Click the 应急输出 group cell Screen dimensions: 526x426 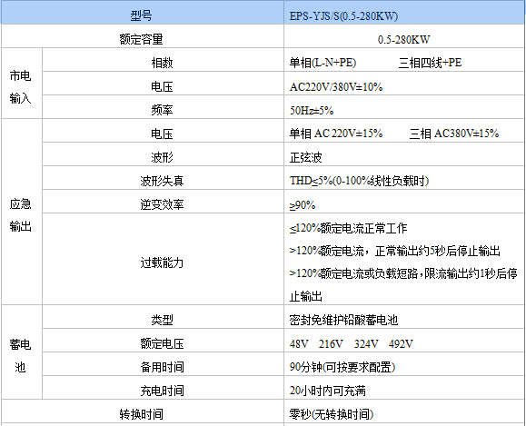tap(22, 212)
